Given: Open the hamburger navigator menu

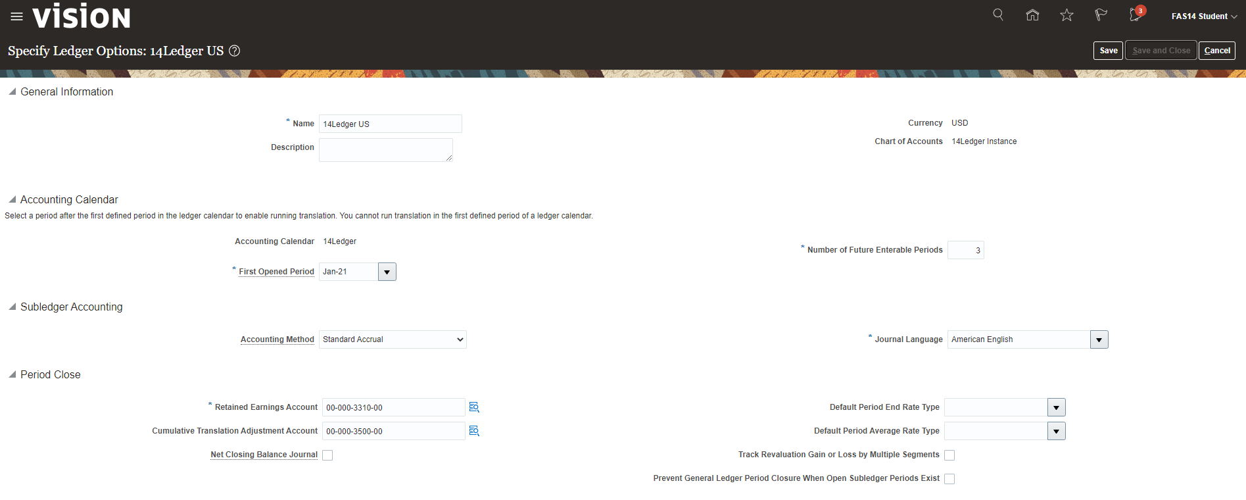Looking at the screenshot, I should pos(16,16).
